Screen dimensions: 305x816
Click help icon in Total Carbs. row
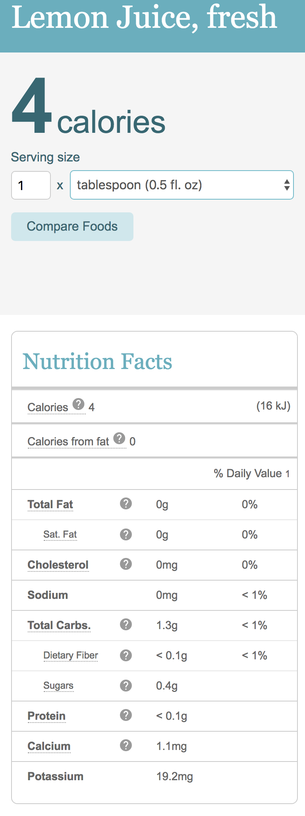tap(126, 624)
